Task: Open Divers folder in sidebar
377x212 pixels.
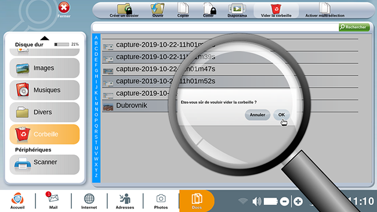Action: 45,112
